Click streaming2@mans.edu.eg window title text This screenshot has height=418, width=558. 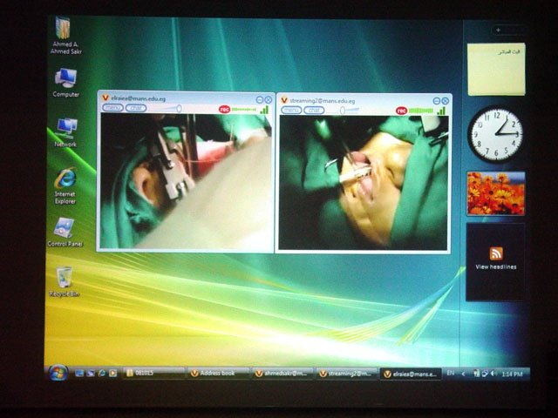[323, 101]
